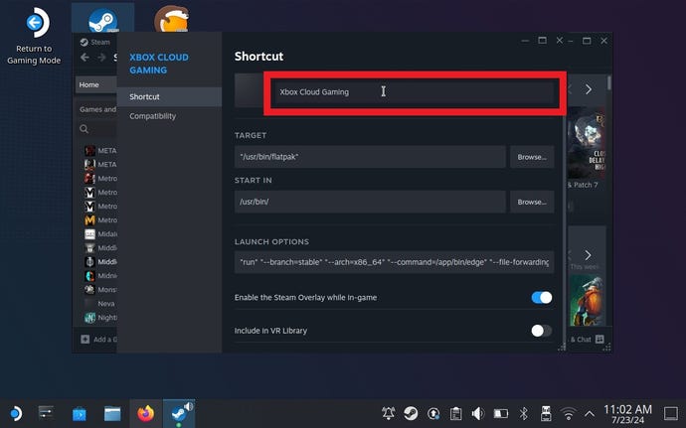Click the Launch Options text field
The width and height of the screenshot is (686, 428).
coord(394,263)
